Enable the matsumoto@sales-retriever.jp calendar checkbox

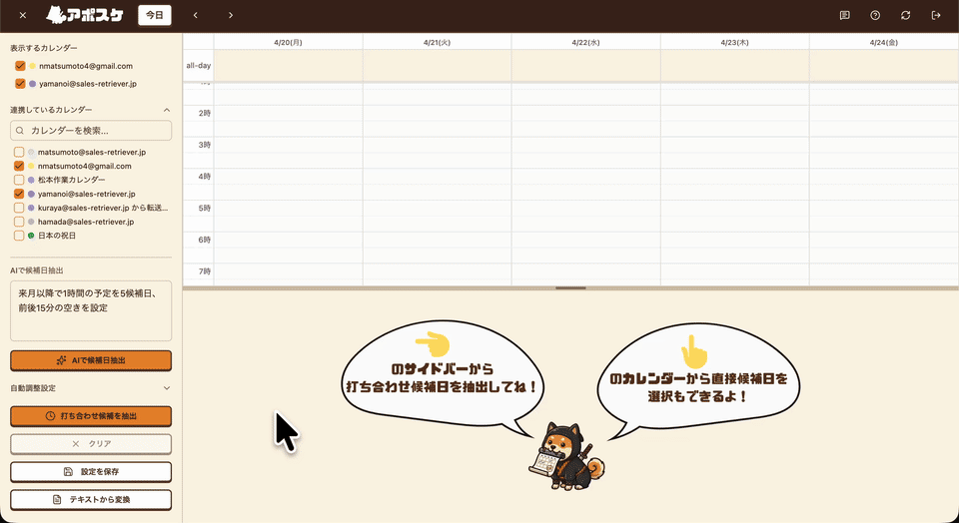19,152
